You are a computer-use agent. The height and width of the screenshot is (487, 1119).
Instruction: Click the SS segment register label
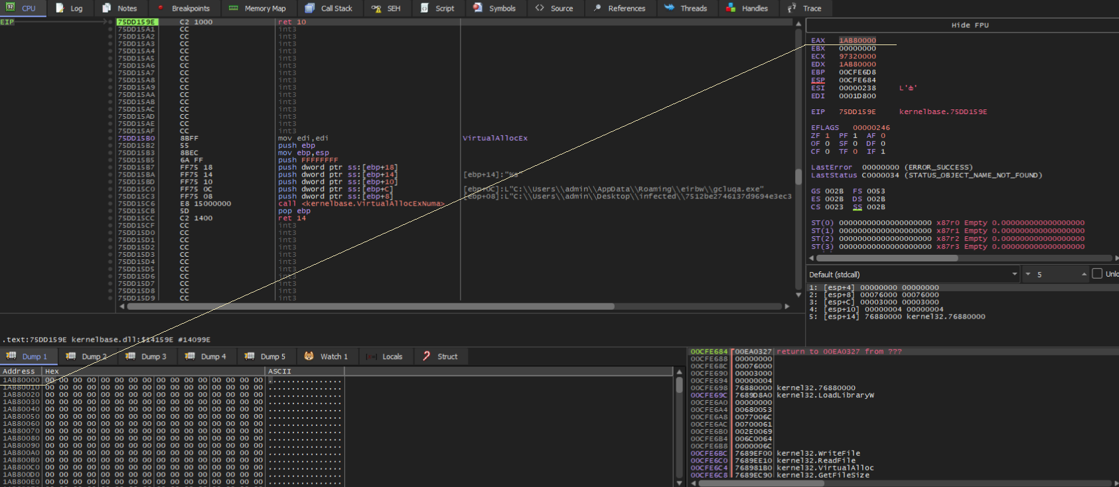click(857, 207)
